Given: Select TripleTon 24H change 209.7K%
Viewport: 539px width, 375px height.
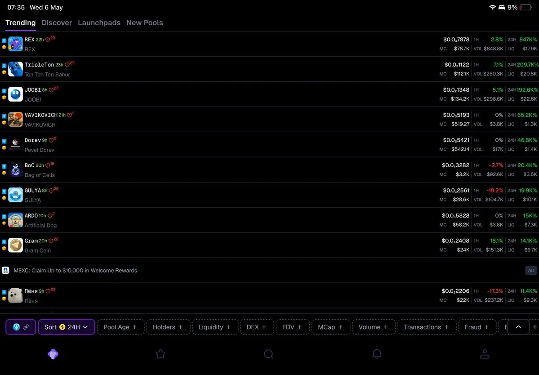Looking at the screenshot, I should [527, 65].
